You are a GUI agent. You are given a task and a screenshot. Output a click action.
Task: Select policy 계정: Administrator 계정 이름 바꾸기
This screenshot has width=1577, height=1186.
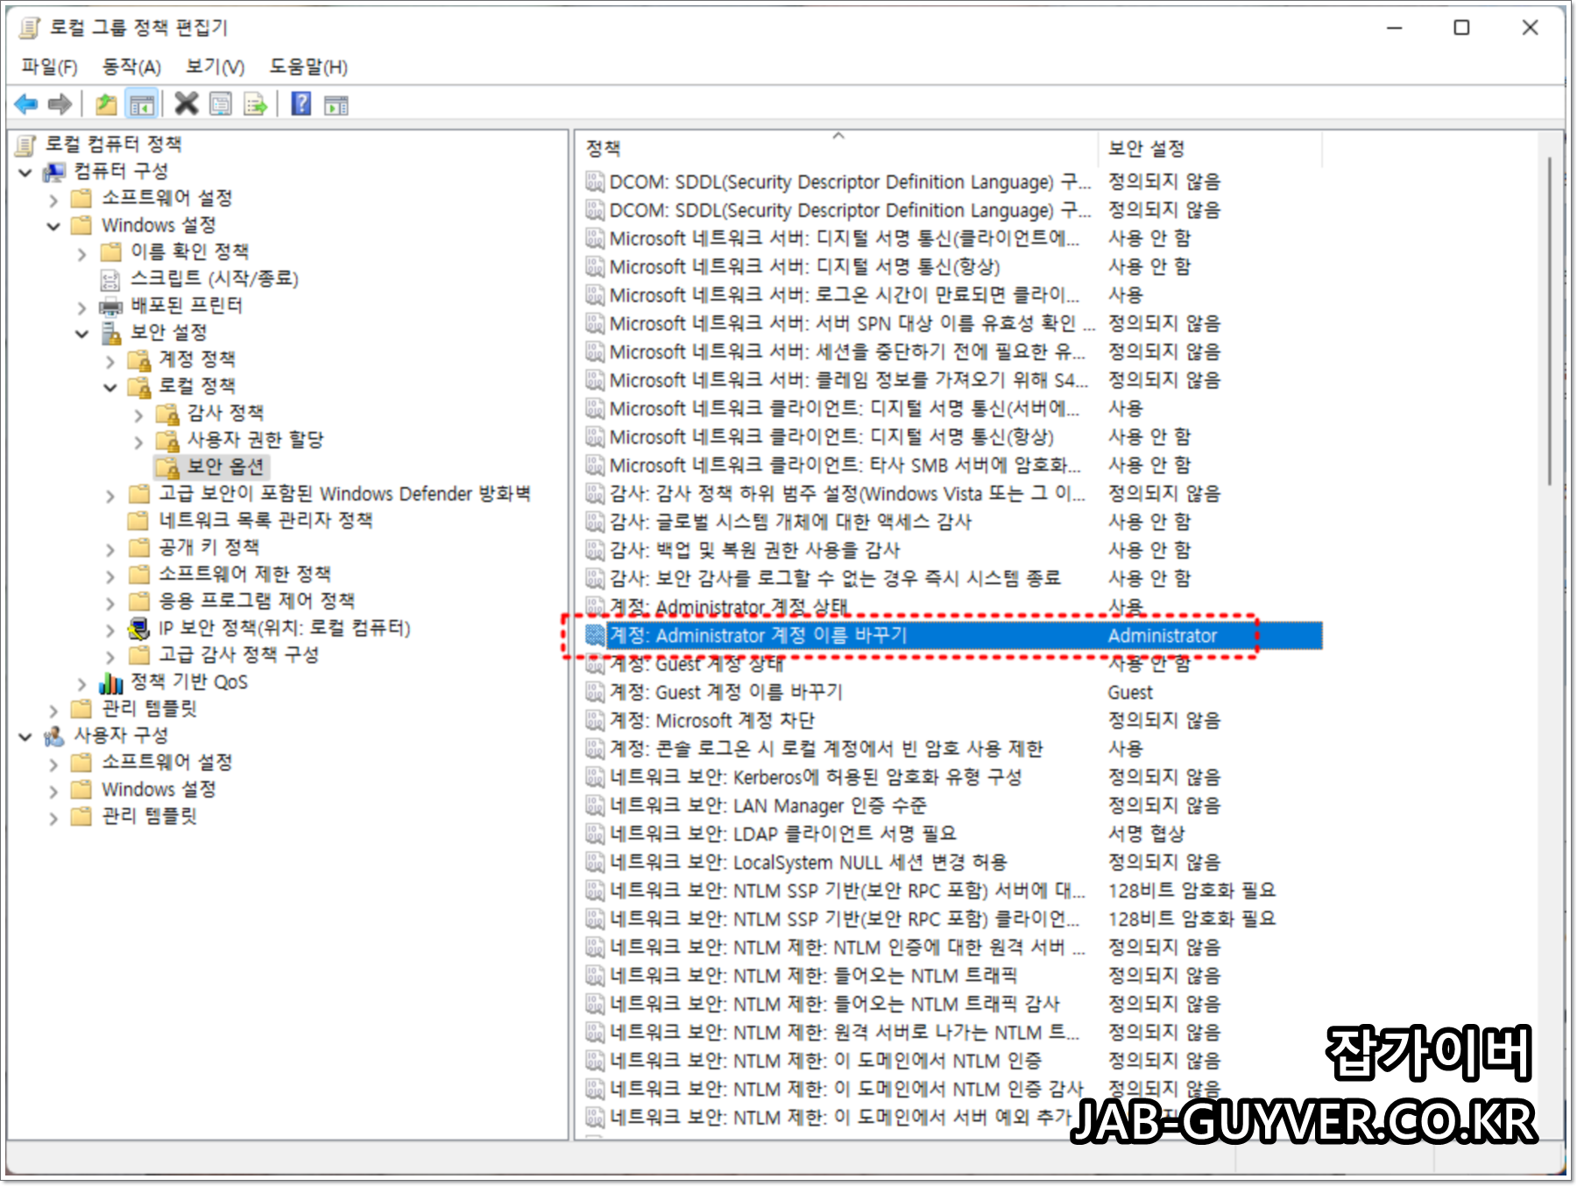953,635
